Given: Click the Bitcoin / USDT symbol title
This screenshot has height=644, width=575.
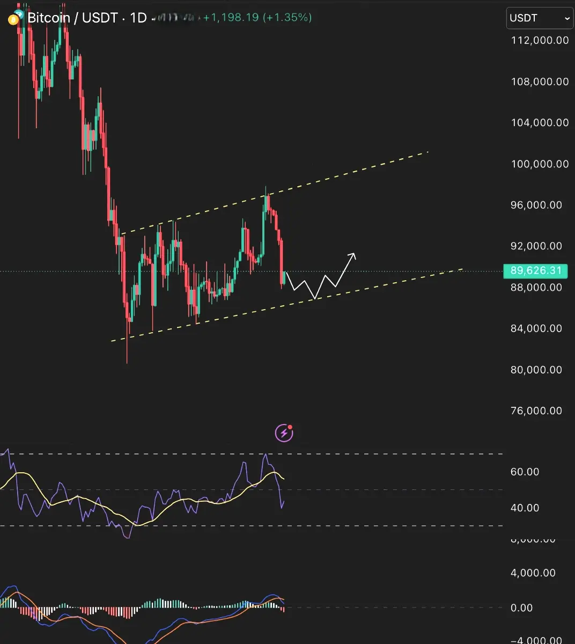Looking at the screenshot, I should 72,18.
